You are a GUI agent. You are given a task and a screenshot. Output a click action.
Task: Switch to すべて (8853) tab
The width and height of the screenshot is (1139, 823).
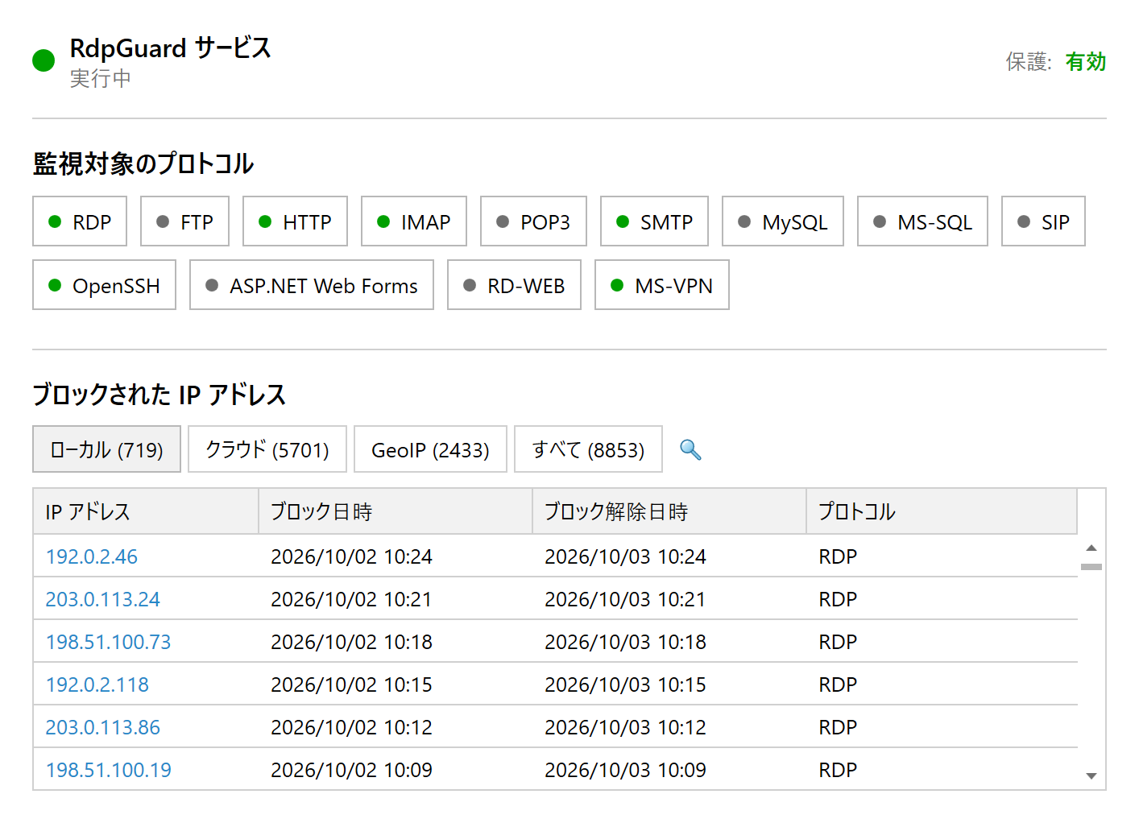588,449
